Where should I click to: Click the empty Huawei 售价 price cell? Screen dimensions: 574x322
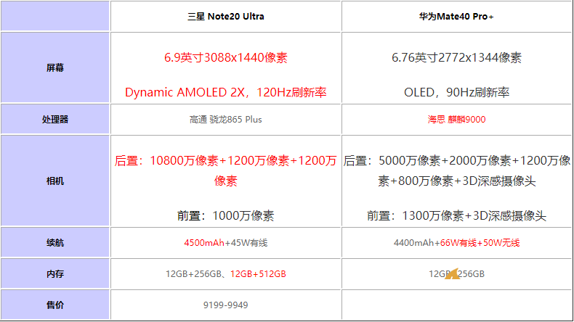pyautogui.click(x=456, y=305)
